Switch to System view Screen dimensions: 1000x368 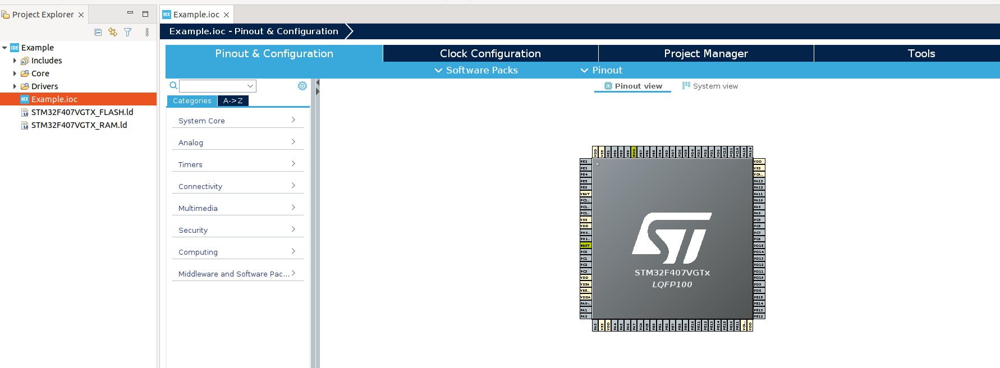coord(710,86)
